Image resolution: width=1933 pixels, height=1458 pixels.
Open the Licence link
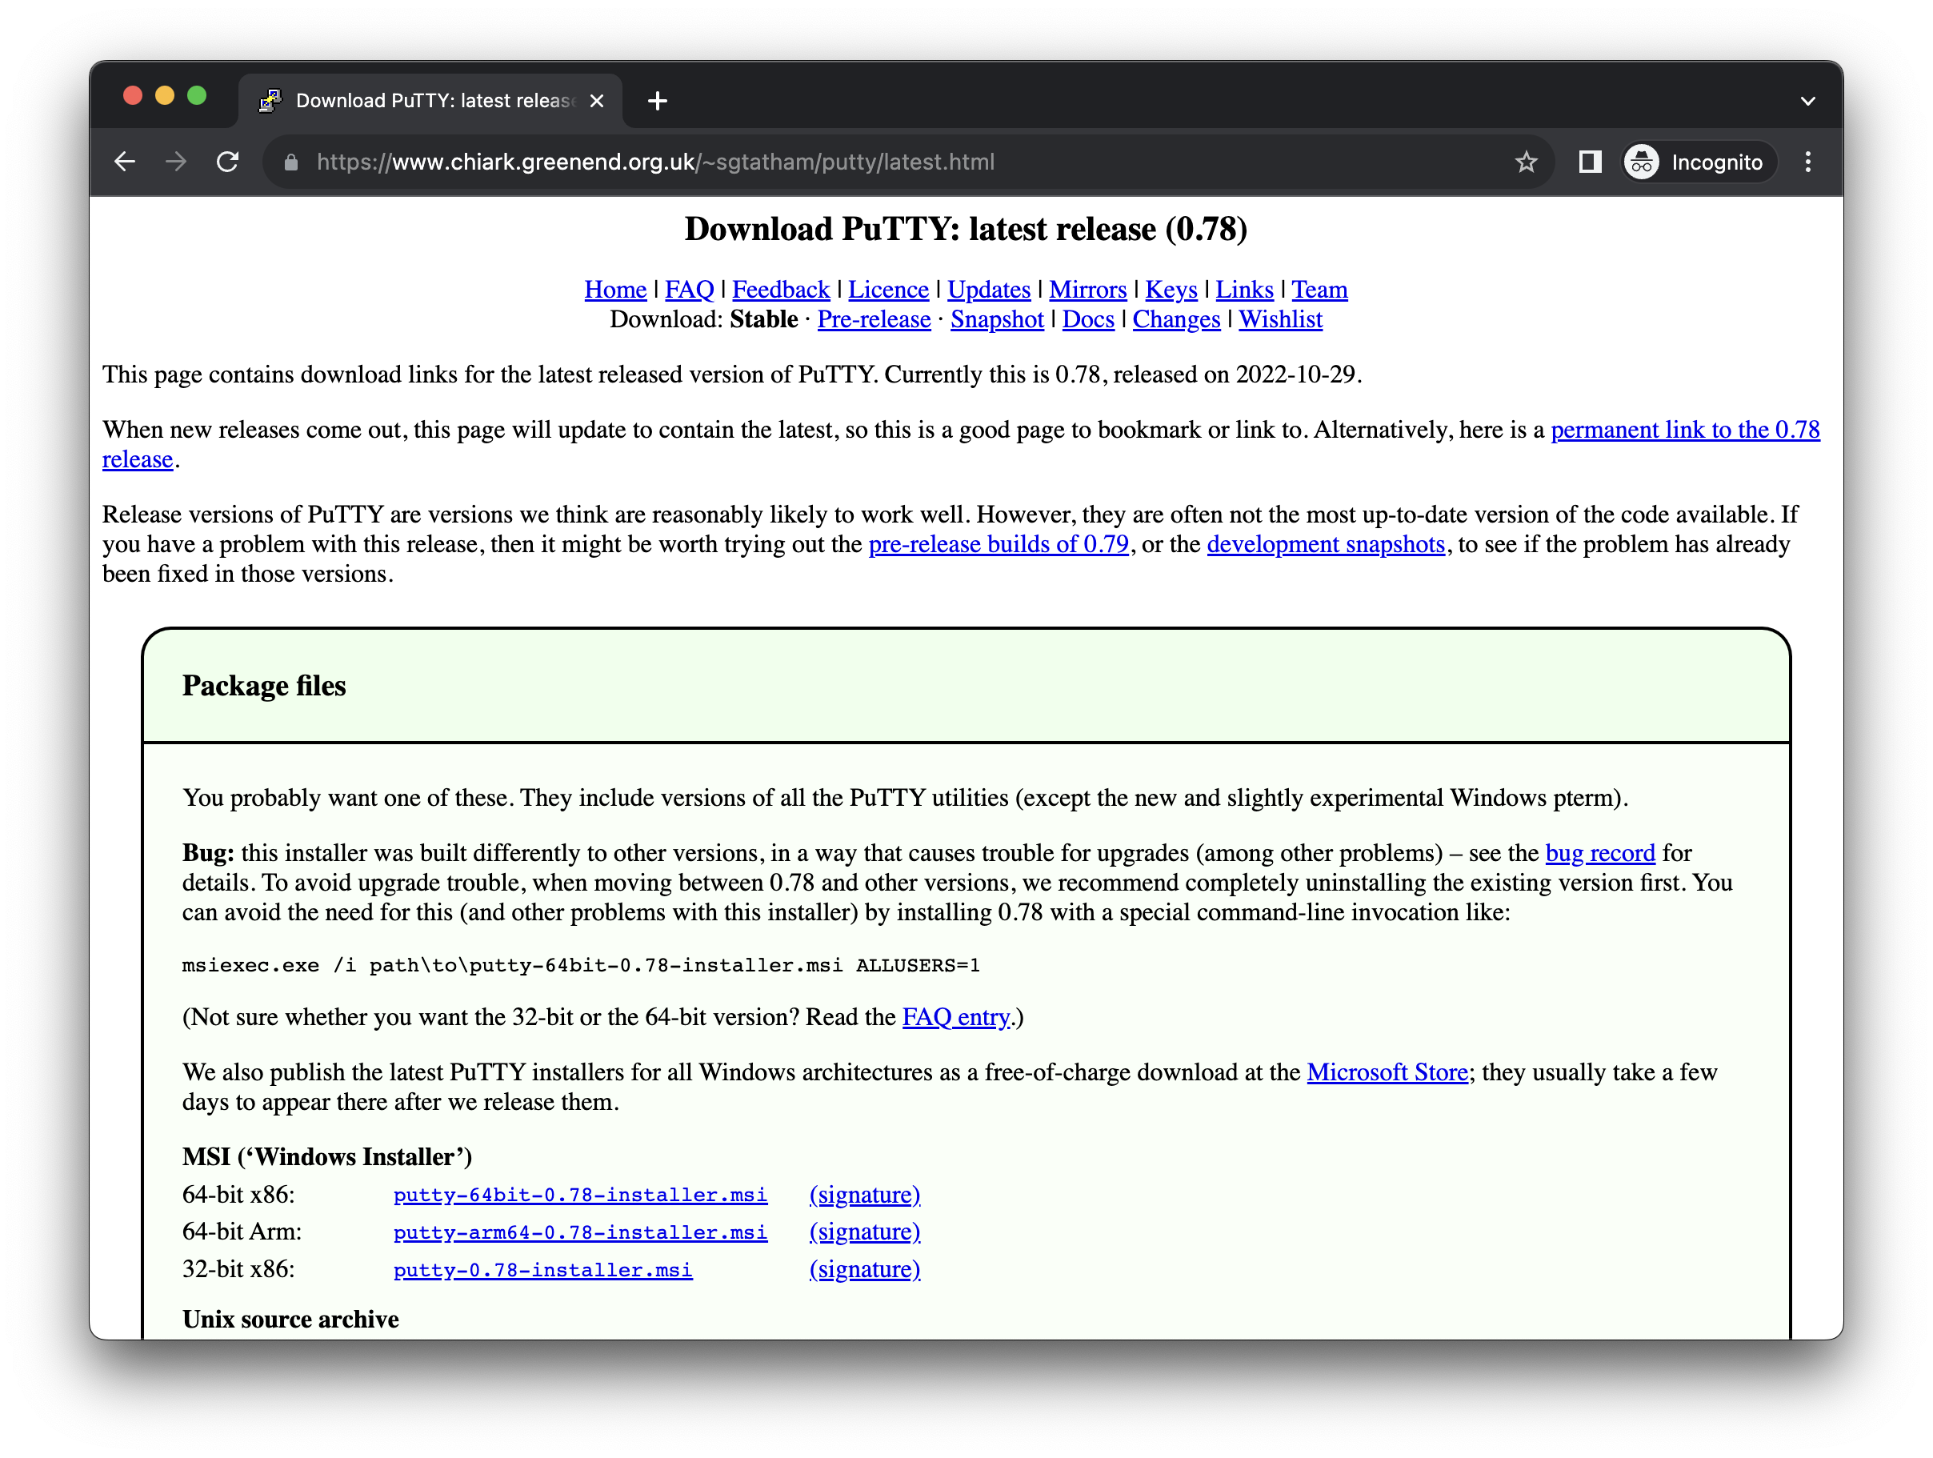(x=888, y=290)
